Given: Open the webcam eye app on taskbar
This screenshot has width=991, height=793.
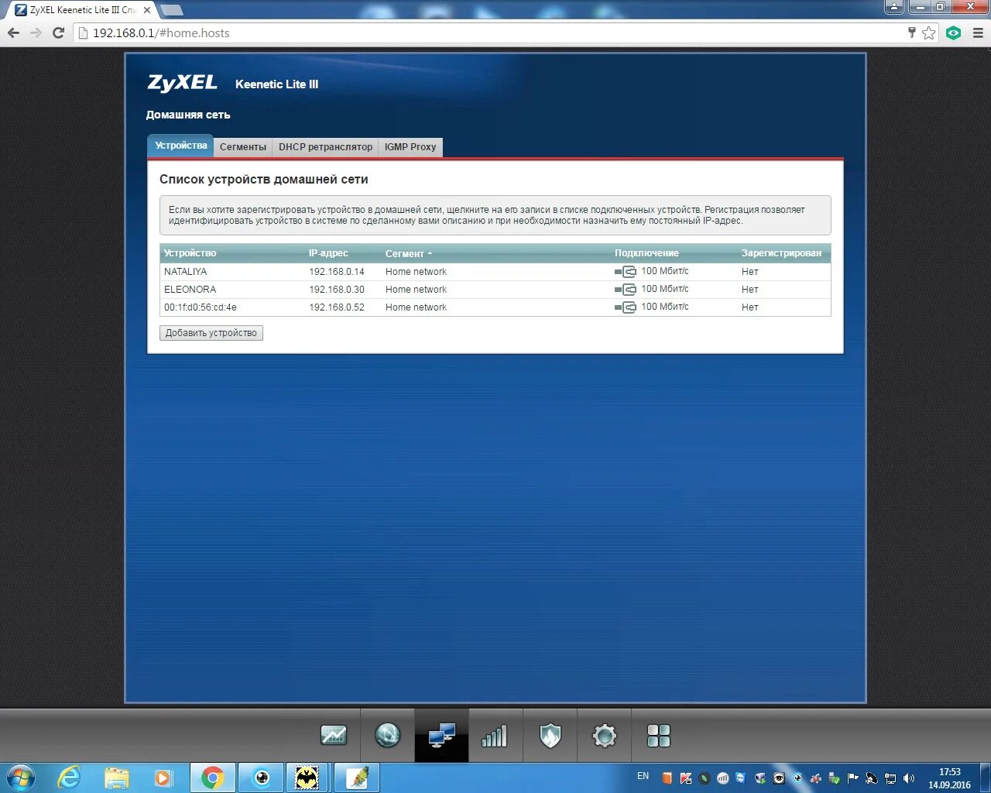Looking at the screenshot, I should pyautogui.click(x=262, y=778).
